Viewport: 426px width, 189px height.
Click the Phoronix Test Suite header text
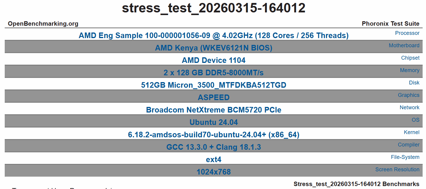[x=391, y=24]
